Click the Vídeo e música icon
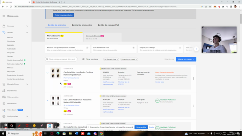 point(4,97)
